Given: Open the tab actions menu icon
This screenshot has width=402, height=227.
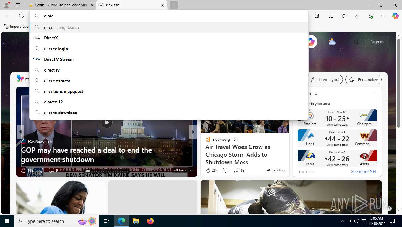Looking at the screenshot, I should (x=18, y=5).
